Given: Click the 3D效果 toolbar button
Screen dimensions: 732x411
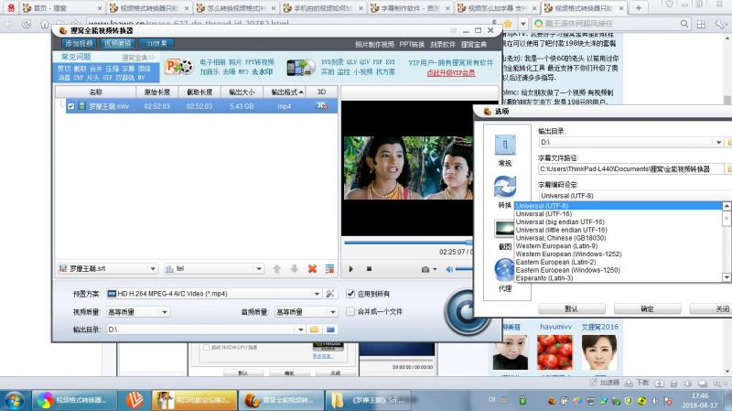Looking at the screenshot, I should (156, 43).
